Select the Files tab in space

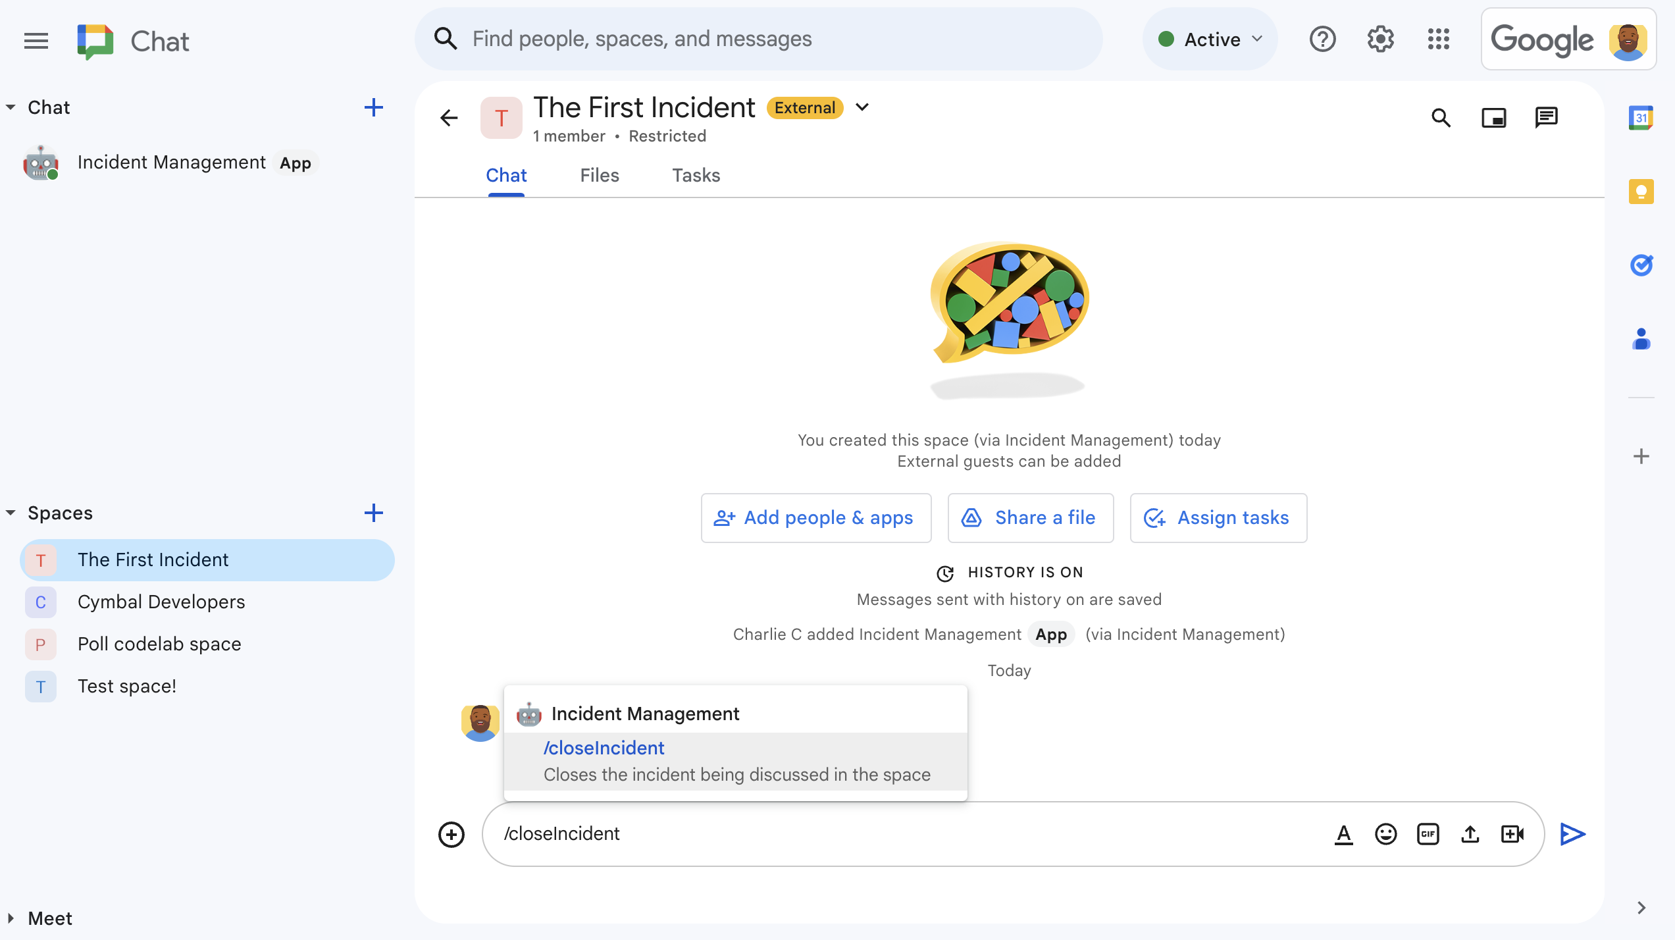coord(600,175)
